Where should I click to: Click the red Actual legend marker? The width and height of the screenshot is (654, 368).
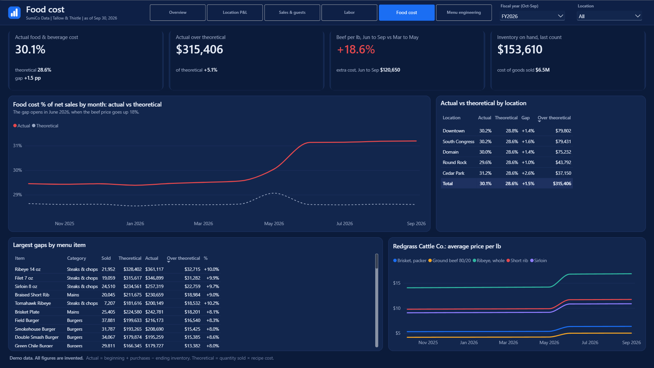(15, 126)
